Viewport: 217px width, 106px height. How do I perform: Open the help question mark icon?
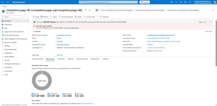click(185, 2)
